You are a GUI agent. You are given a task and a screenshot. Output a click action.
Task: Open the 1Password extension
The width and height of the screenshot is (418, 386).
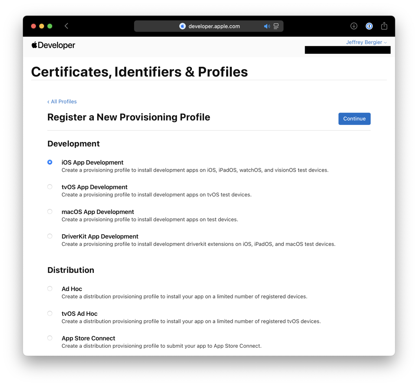pyautogui.click(x=369, y=26)
